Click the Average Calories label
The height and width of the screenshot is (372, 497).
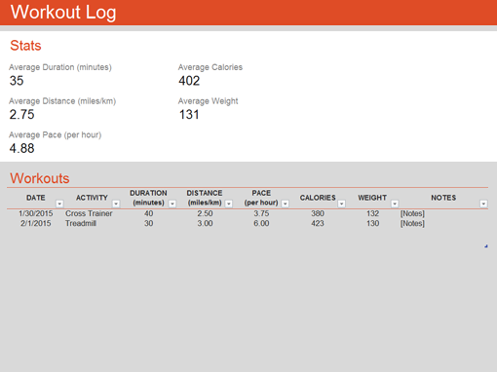point(210,67)
